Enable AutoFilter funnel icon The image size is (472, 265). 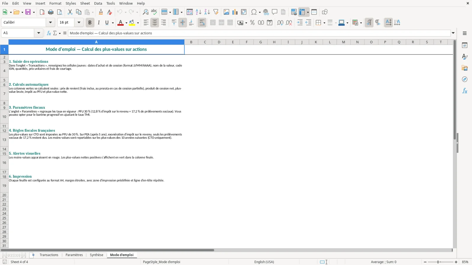pyautogui.click(x=216, y=12)
